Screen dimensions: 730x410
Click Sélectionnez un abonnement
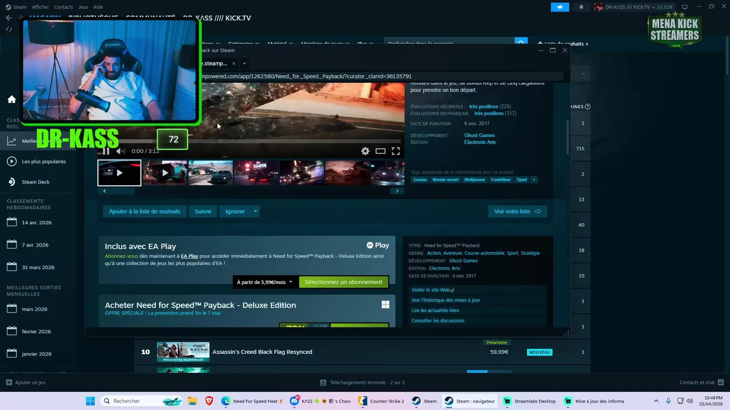[x=343, y=282]
